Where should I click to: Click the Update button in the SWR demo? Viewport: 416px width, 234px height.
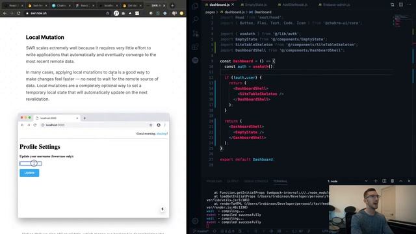(x=29, y=173)
